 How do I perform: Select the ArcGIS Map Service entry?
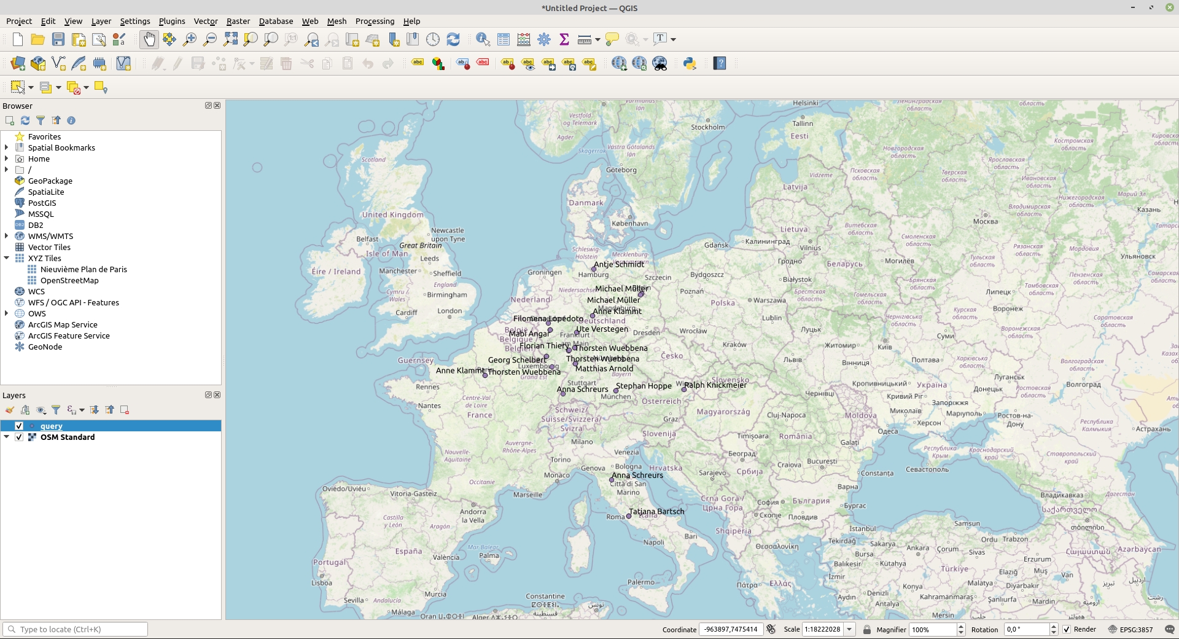click(63, 324)
